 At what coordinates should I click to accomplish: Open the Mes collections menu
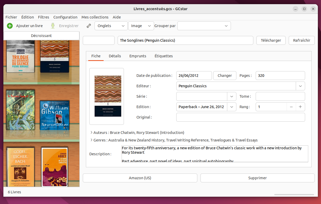tap(95, 17)
